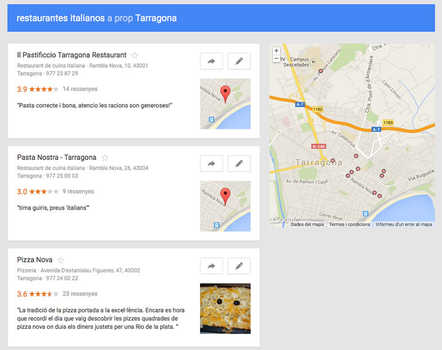Screen dimensions: 442x350
Task: Star Il Pastificcio Tarragona Restaurant as favorite
Action: tap(135, 55)
